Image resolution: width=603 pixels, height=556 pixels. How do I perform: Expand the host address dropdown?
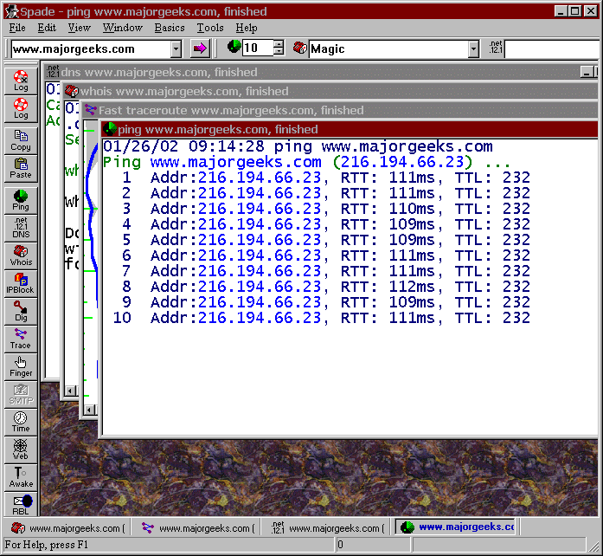[x=176, y=48]
